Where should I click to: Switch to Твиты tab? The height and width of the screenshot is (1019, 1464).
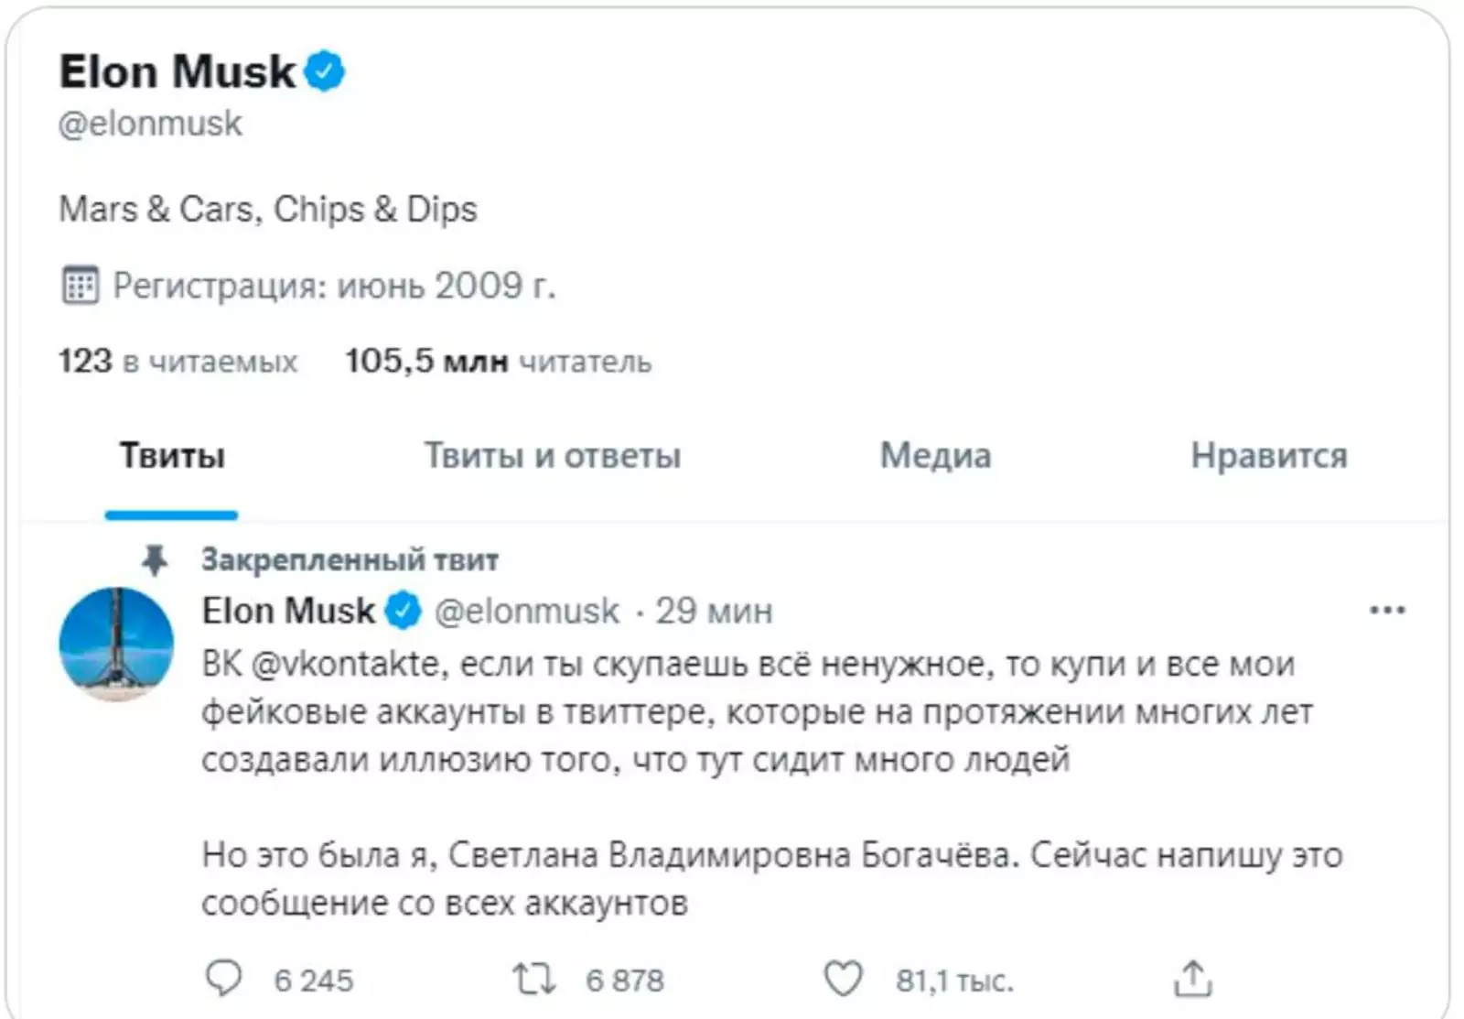(172, 456)
